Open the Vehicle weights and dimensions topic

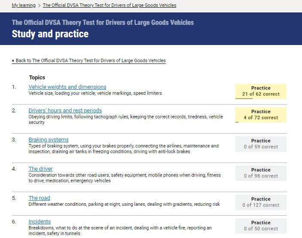pos(67,87)
